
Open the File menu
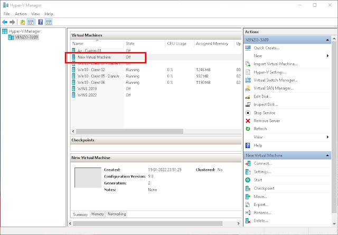pyautogui.click(x=6, y=14)
